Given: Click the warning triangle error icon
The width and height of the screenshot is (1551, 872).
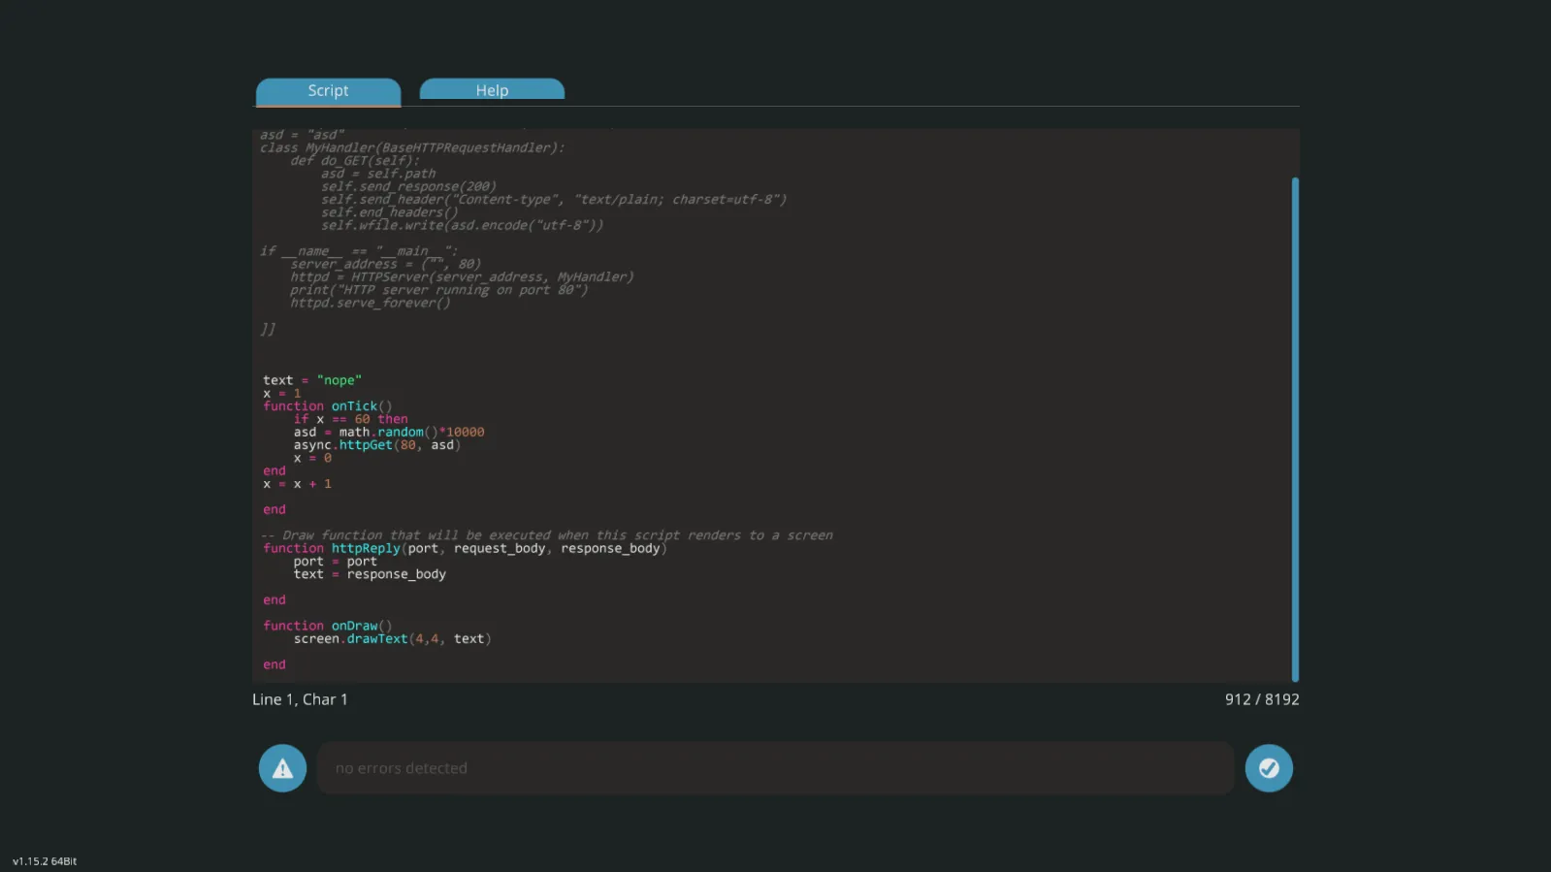Looking at the screenshot, I should 282,768.
